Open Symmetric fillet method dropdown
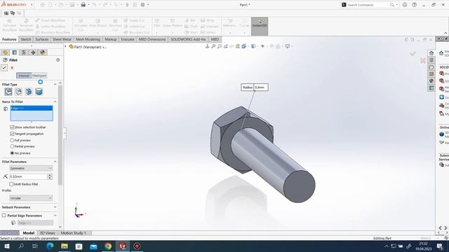 (31, 168)
